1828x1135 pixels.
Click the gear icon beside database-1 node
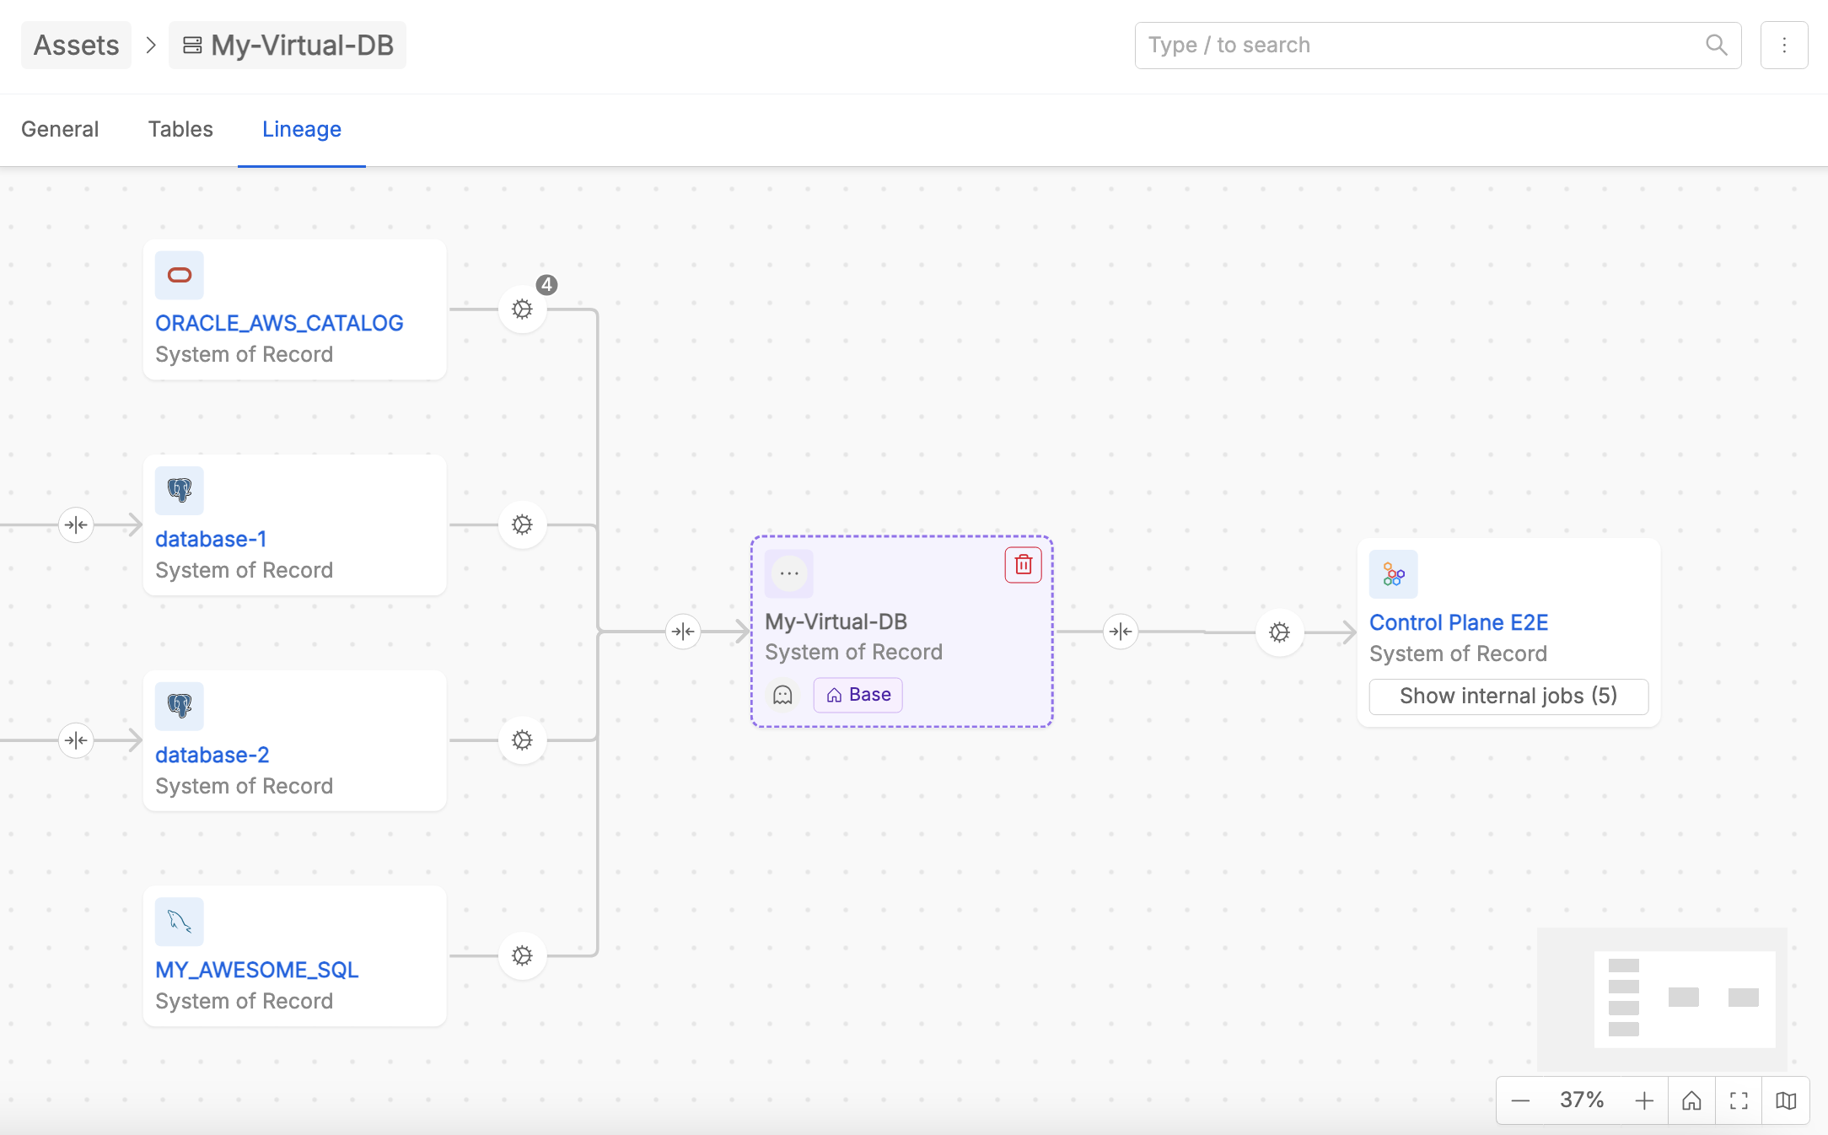(523, 525)
